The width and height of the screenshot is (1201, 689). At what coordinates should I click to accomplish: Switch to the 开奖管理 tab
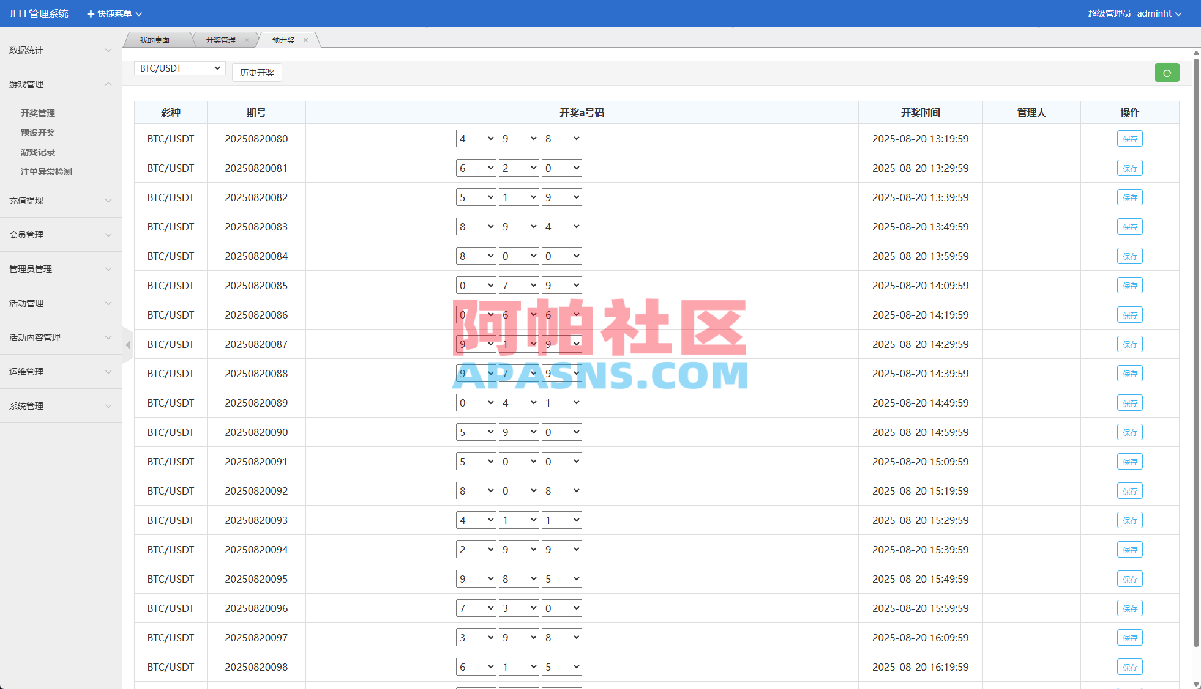coord(220,39)
